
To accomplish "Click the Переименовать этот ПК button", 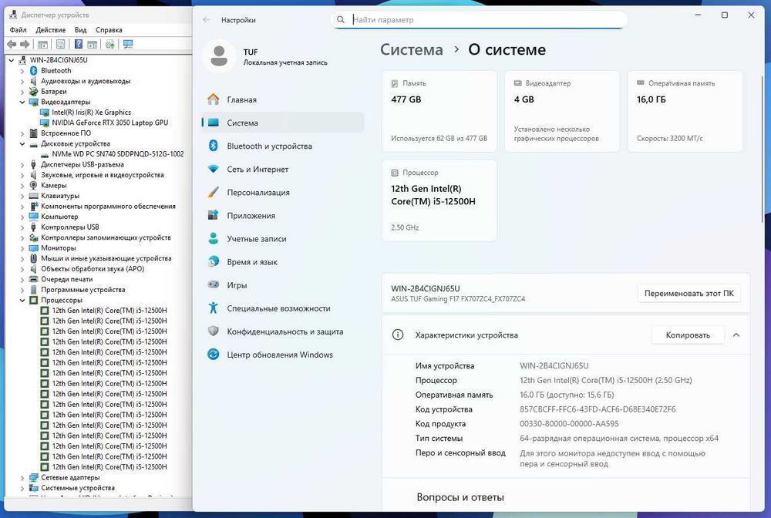I will pyautogui.click(x=689, y=293).
